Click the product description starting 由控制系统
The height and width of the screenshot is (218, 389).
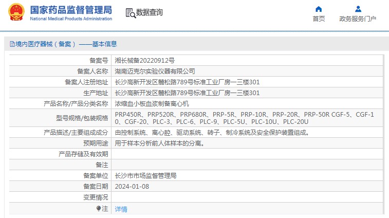pos(212,133)
